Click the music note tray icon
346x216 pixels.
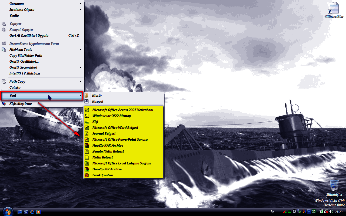pos(304,211)
